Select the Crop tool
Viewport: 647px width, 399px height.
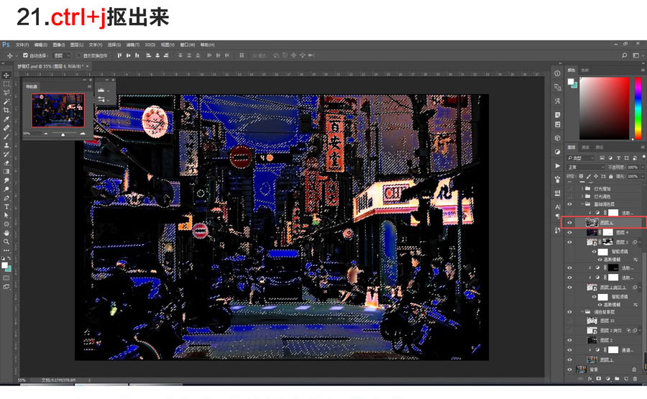pyautogui.click(x=6, y=110)
